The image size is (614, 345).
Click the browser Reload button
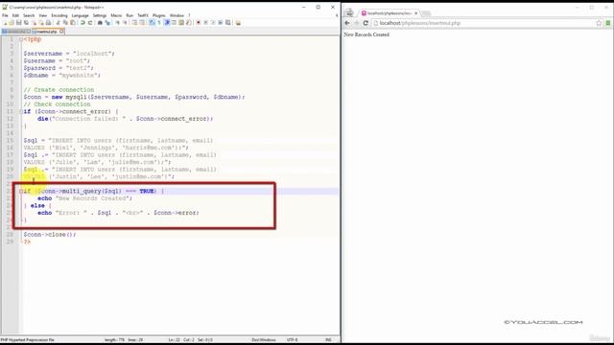pyautogui.click(x=366, y=23)
